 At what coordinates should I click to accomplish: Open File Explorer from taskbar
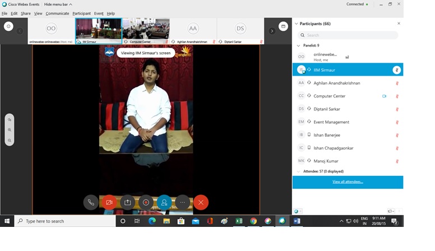tap(166, 221)
